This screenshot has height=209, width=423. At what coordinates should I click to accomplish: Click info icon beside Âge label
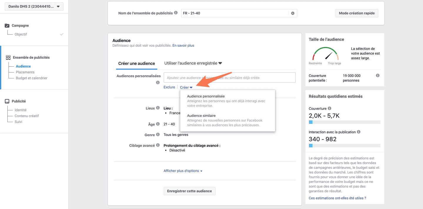click(x=158, y=124)
